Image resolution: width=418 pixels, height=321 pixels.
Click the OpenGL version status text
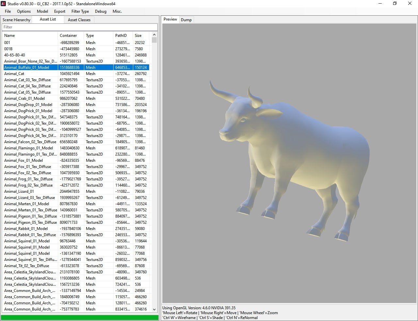[x=199, y=308]
